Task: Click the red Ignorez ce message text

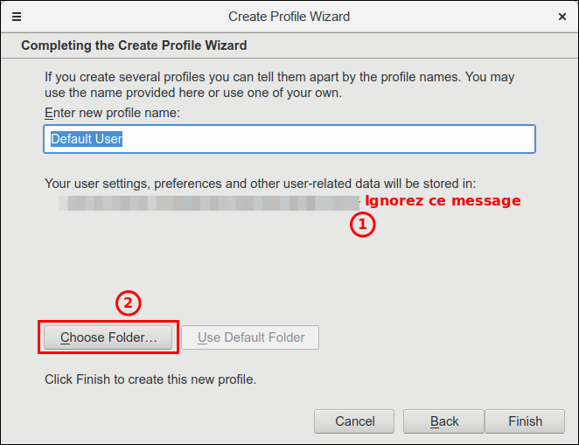Action: [443, 201]
